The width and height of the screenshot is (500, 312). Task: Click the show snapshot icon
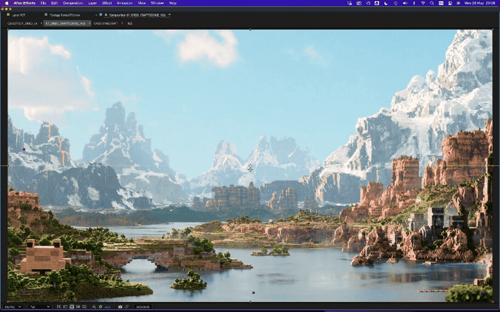(127, 307)
